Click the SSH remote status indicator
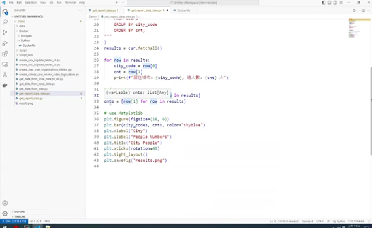 pos(14,221)
